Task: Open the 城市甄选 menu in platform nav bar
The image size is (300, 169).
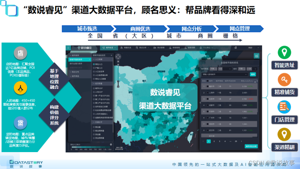Action: (x=109, y=48)
